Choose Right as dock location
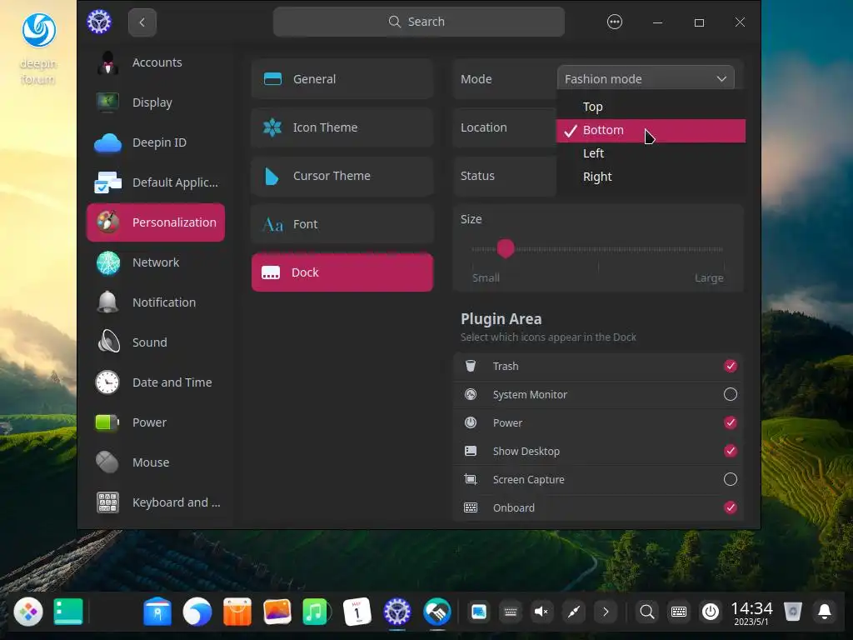This screenshot has width=853, height=640. pos(651,177)
